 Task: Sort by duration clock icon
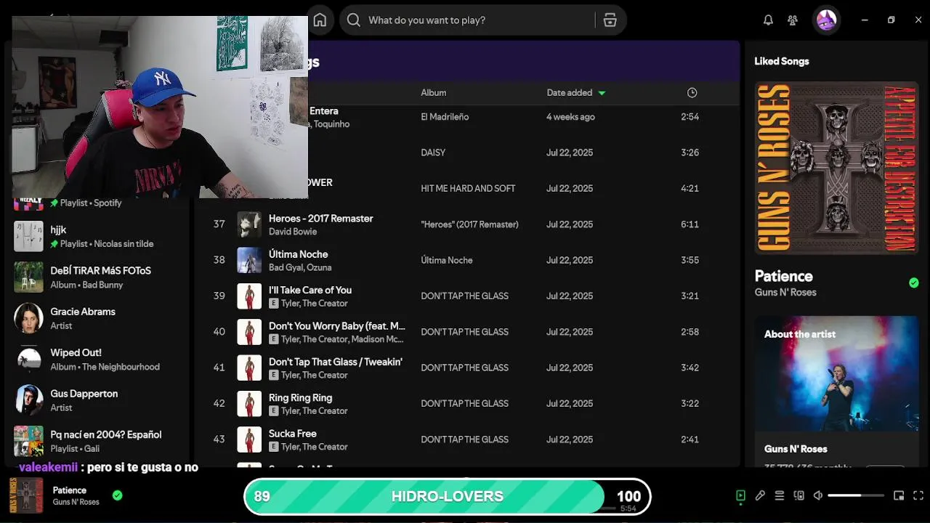tap(692, 93)
